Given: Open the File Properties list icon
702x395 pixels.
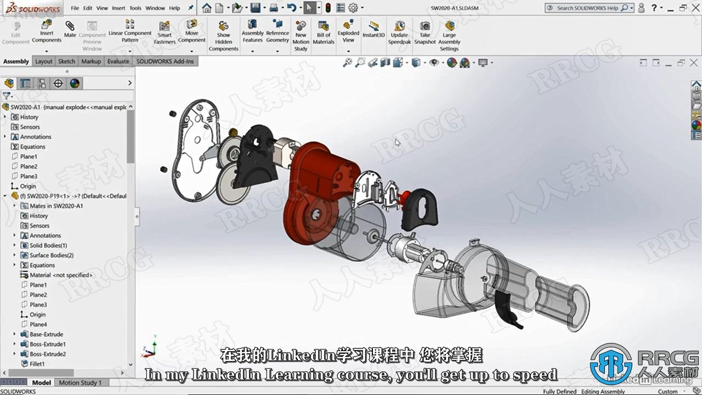Looking at the screenshot, I should coord(341,8).
